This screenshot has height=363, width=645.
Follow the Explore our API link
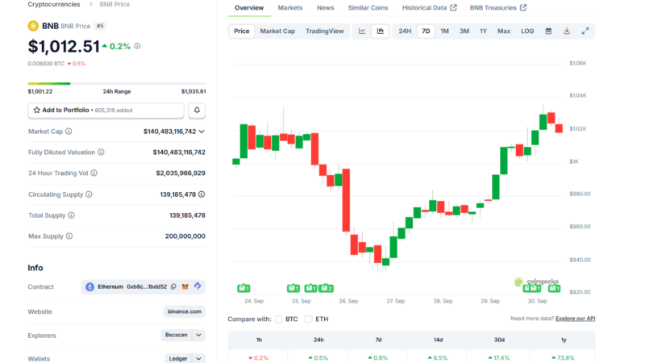(x=575, y=319)
